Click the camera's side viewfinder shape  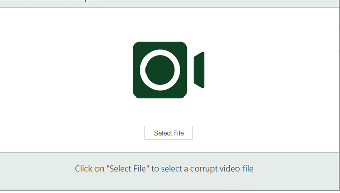click(199, 70)
